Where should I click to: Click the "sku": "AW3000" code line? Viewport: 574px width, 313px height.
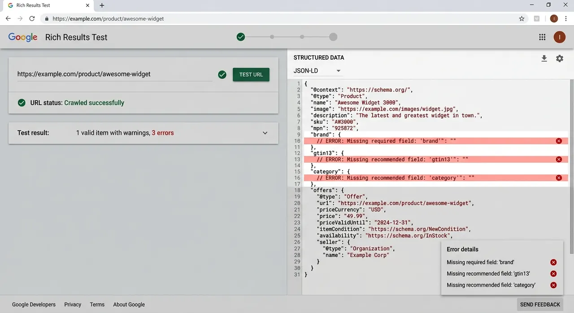coord(334,122)
